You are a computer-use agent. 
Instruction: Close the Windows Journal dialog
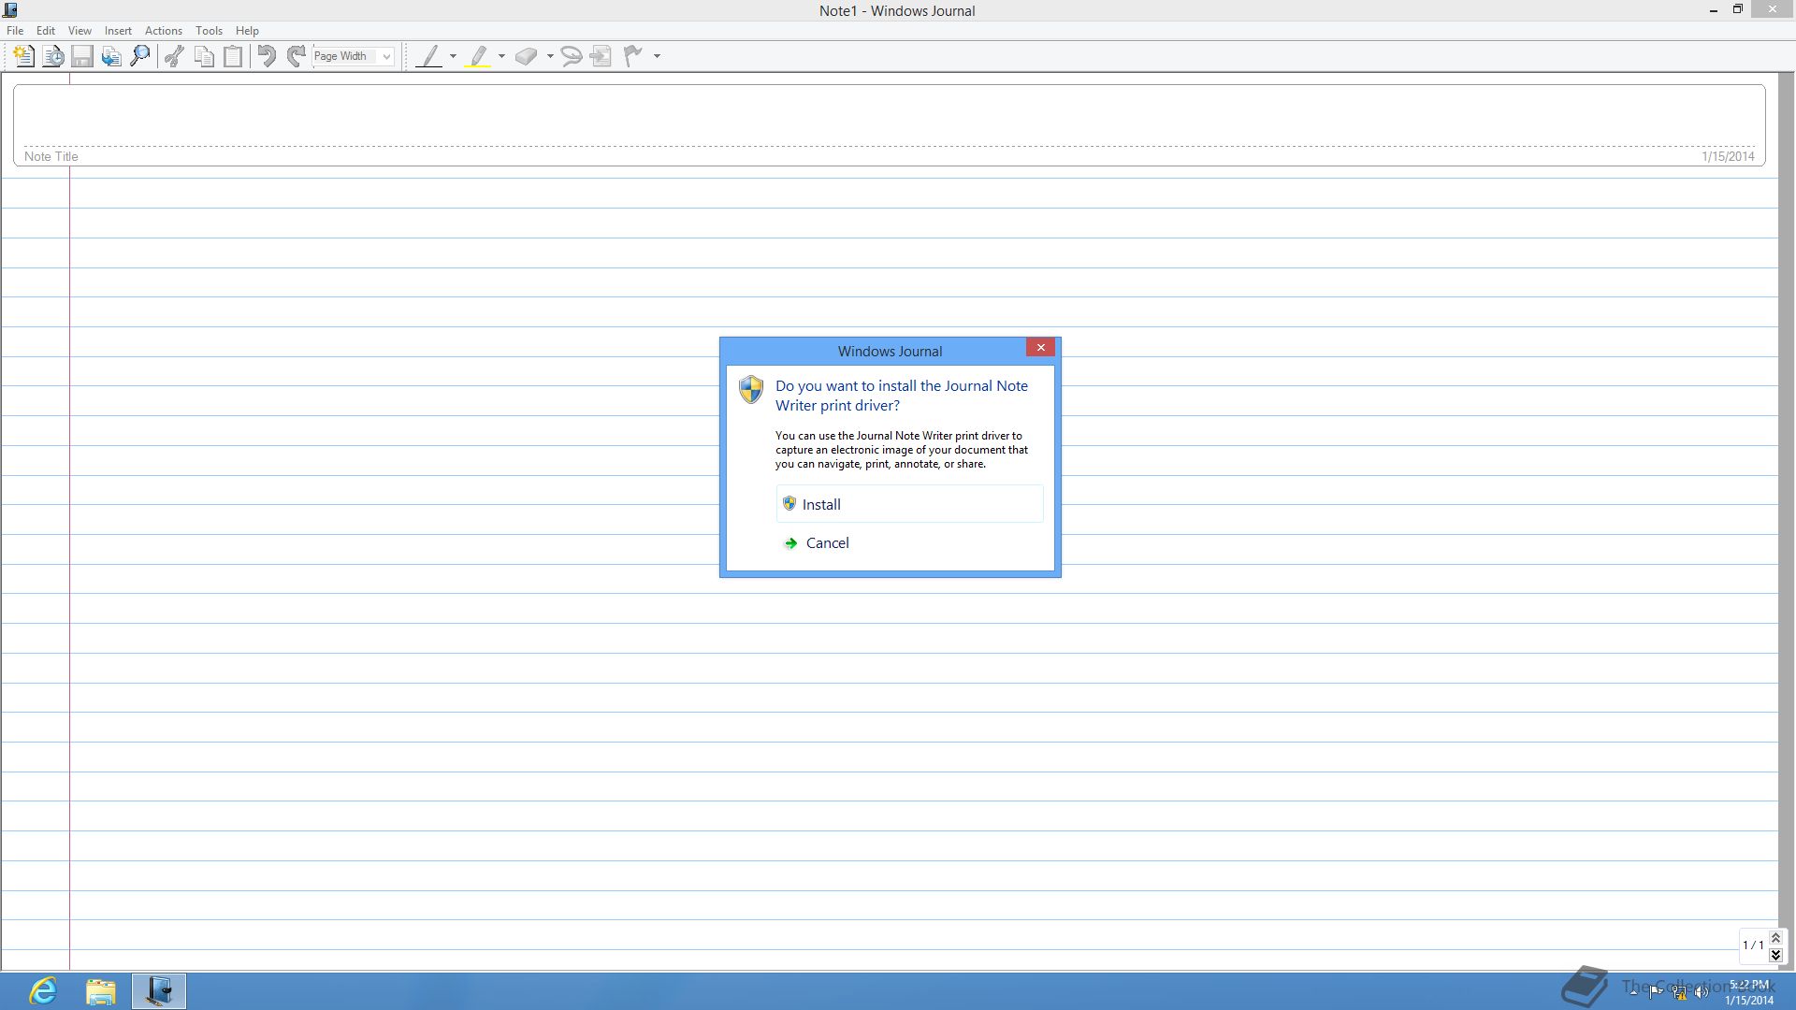(x=1040, y=347)
